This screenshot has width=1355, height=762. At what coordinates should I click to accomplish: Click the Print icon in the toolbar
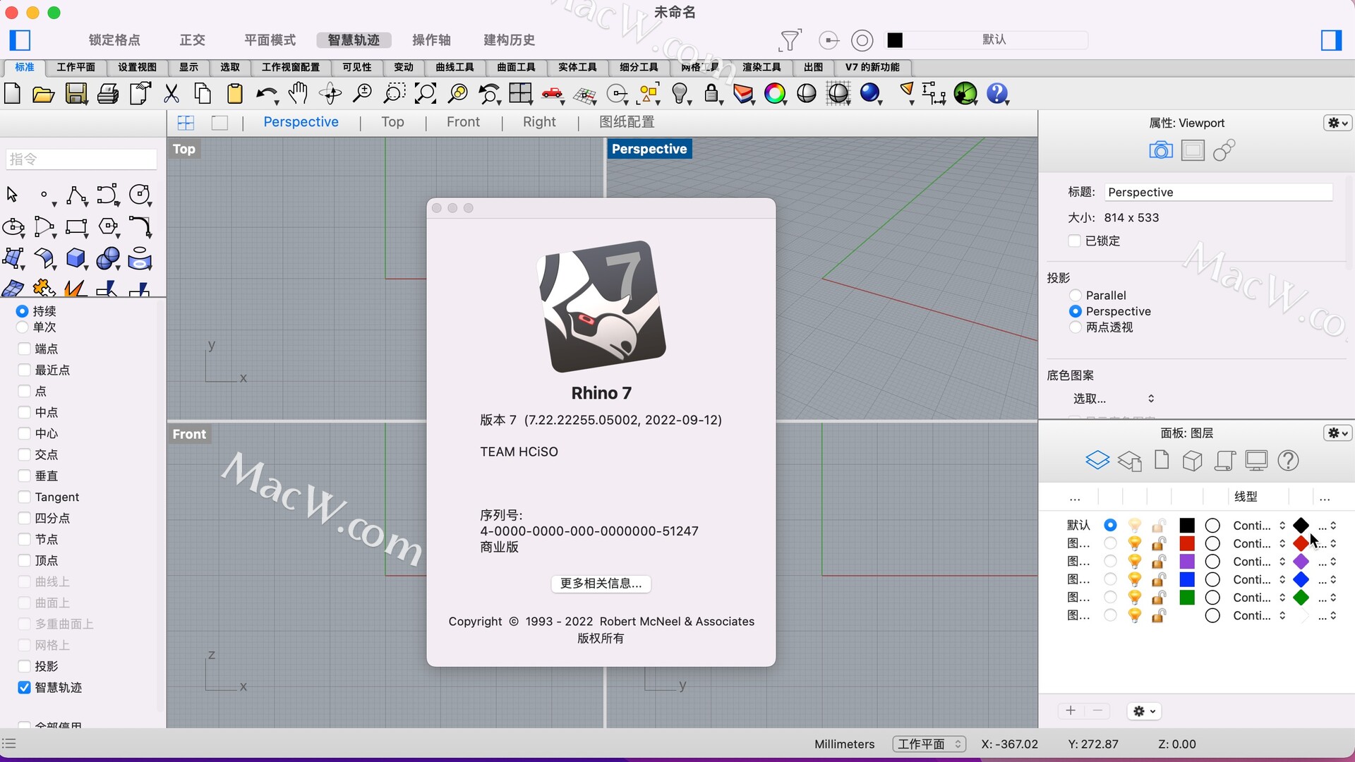pyautogui.click(x=108, y=94)
